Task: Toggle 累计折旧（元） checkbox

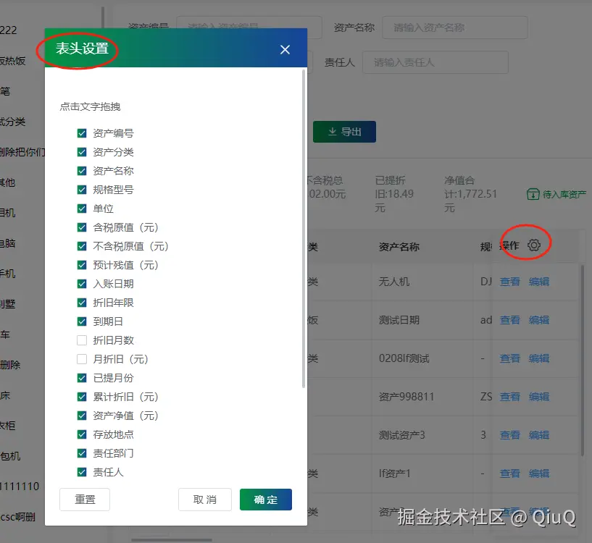Action: point(82,397)
